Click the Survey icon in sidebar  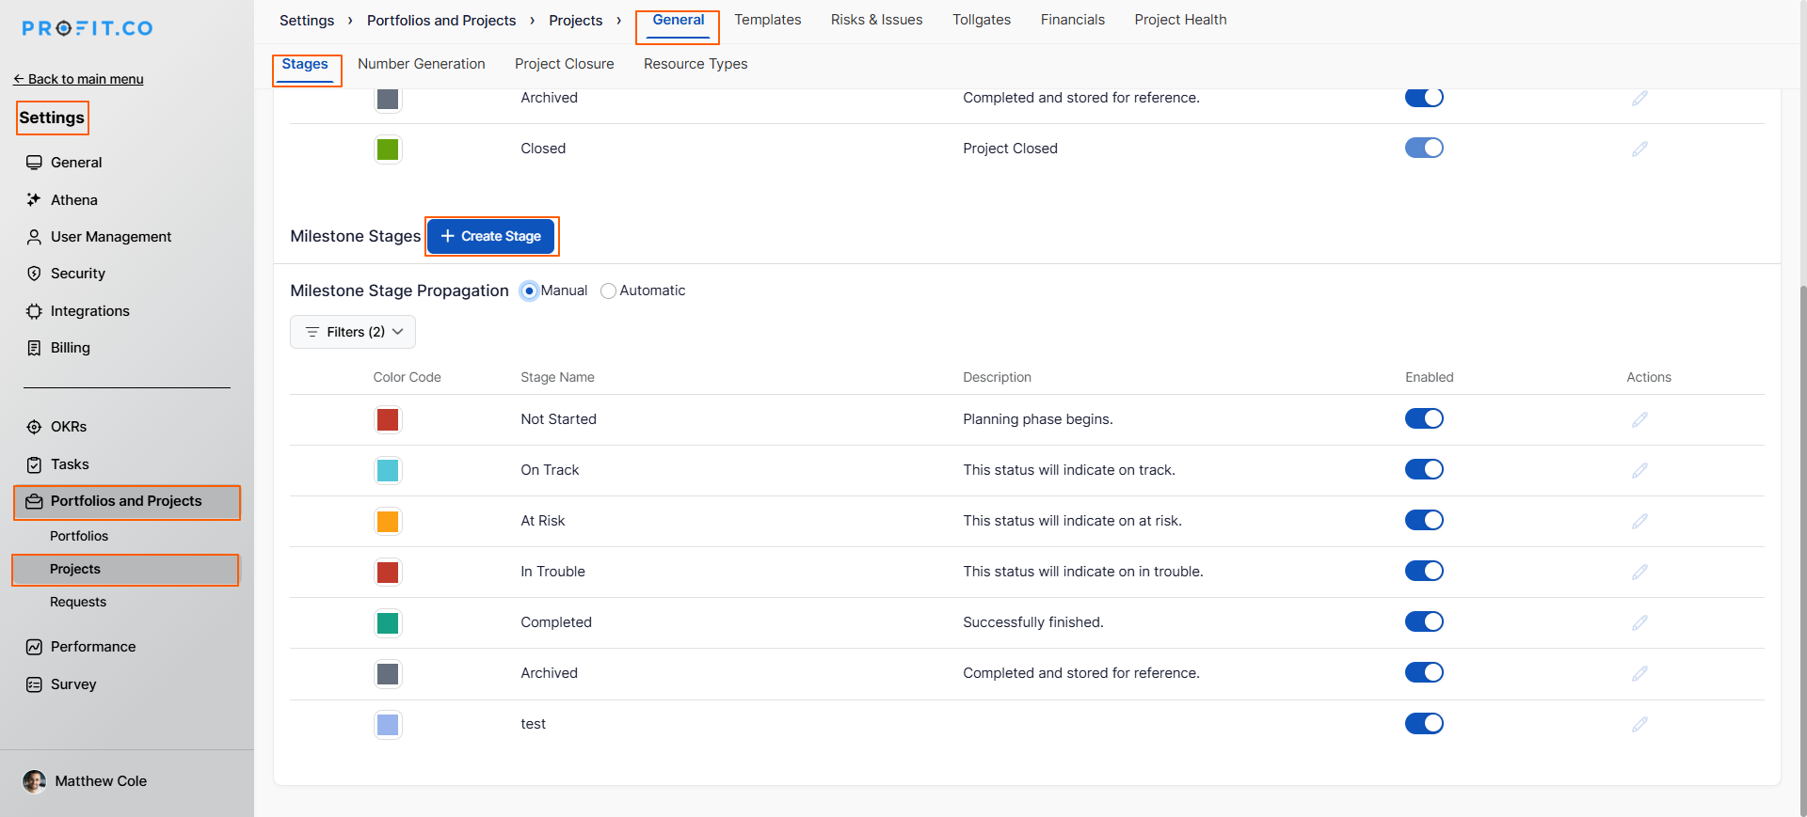pos(34,684)
